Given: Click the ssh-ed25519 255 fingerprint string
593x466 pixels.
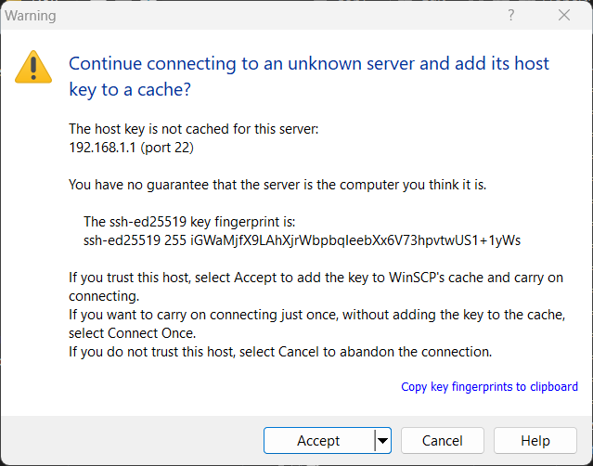Looking at the screenshot, I should (x=302, y=239).
